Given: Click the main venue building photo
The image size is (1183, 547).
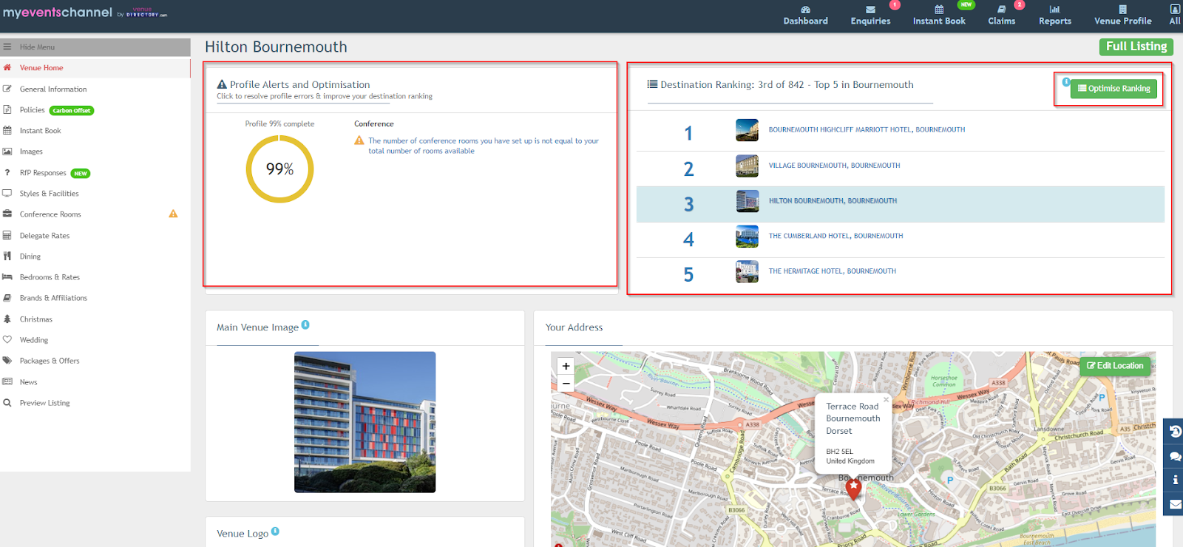Looking at the screenshot, I should [365, 422].
